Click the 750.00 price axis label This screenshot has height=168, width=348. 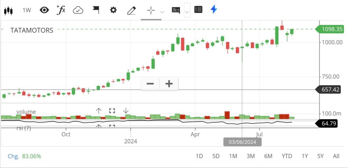point(330,77)
